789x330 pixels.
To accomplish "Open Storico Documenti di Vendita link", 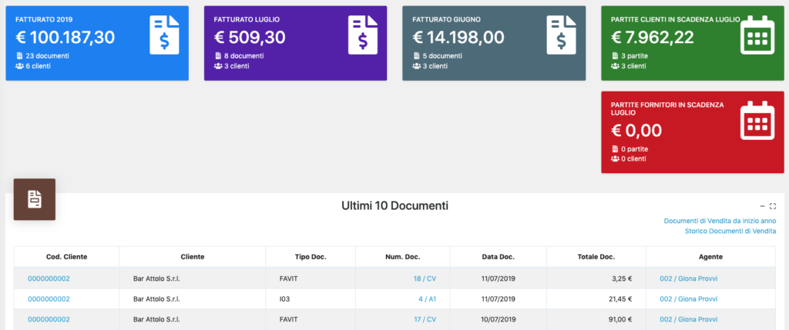I will [730, 231].
